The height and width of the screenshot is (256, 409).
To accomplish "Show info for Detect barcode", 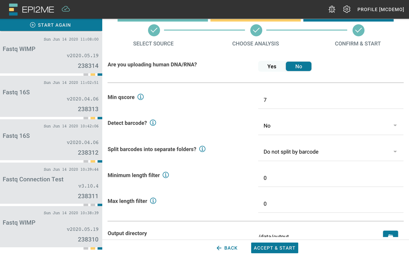I will pyautogui.click(x=153, y=123).
